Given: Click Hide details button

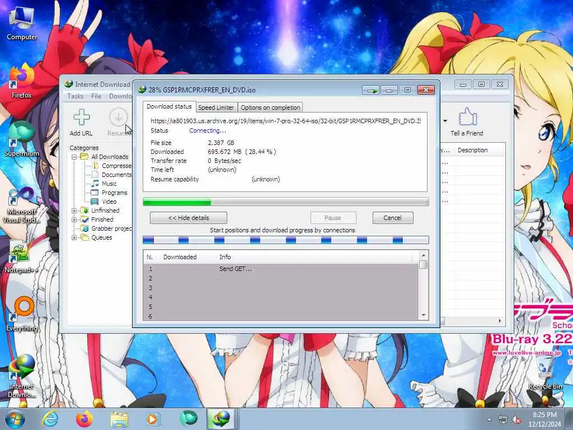Looking at the screenshot, I should point(189,218).
